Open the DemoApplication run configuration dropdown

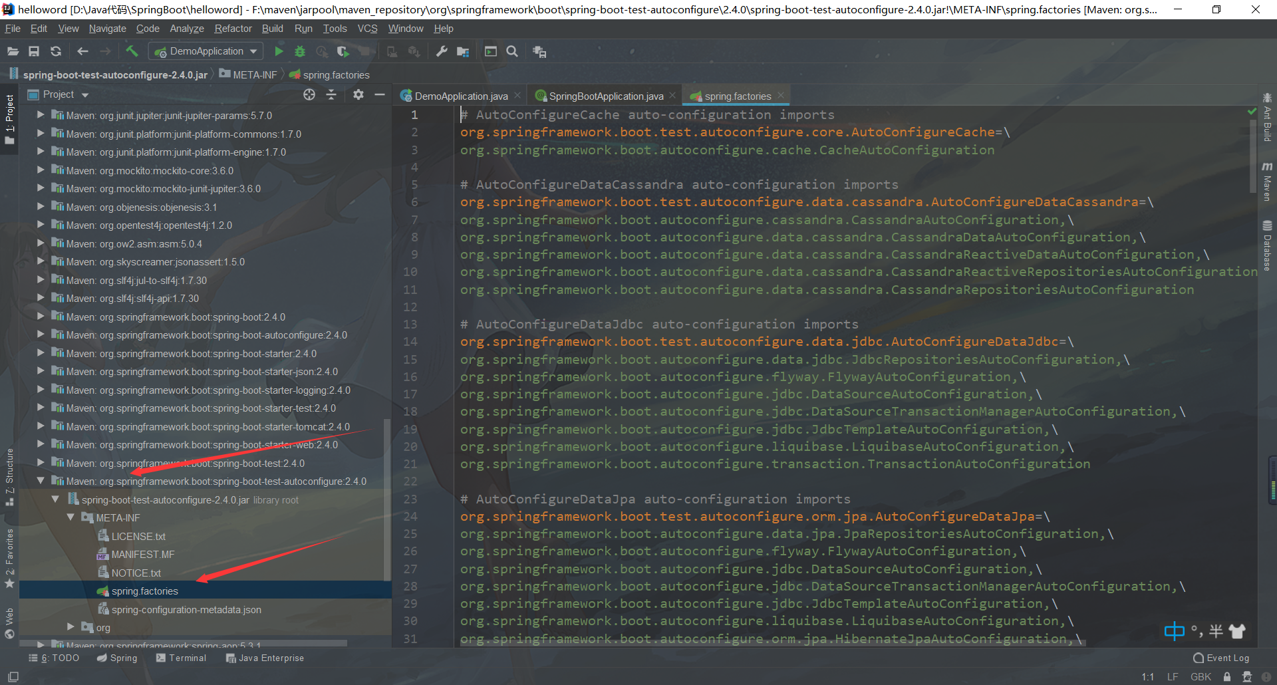[x=206, y=51]
